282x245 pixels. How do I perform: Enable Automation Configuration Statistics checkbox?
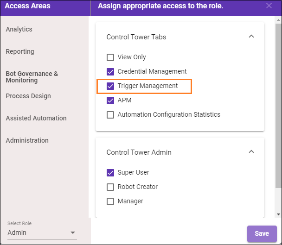click(110, 115)
